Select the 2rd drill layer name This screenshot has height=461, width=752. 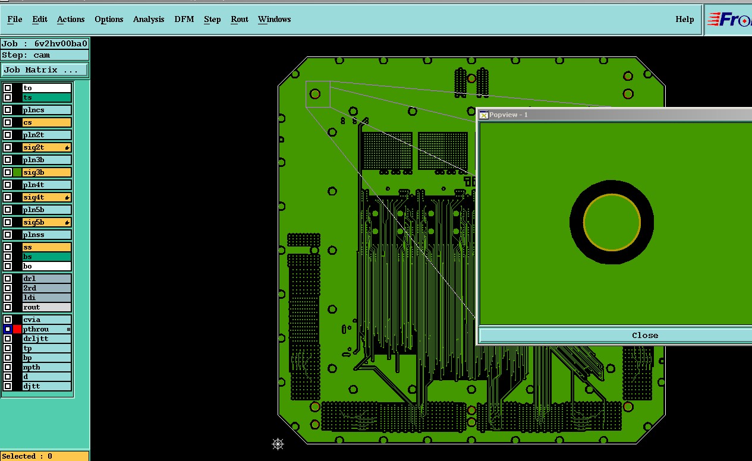coord(47,288)
